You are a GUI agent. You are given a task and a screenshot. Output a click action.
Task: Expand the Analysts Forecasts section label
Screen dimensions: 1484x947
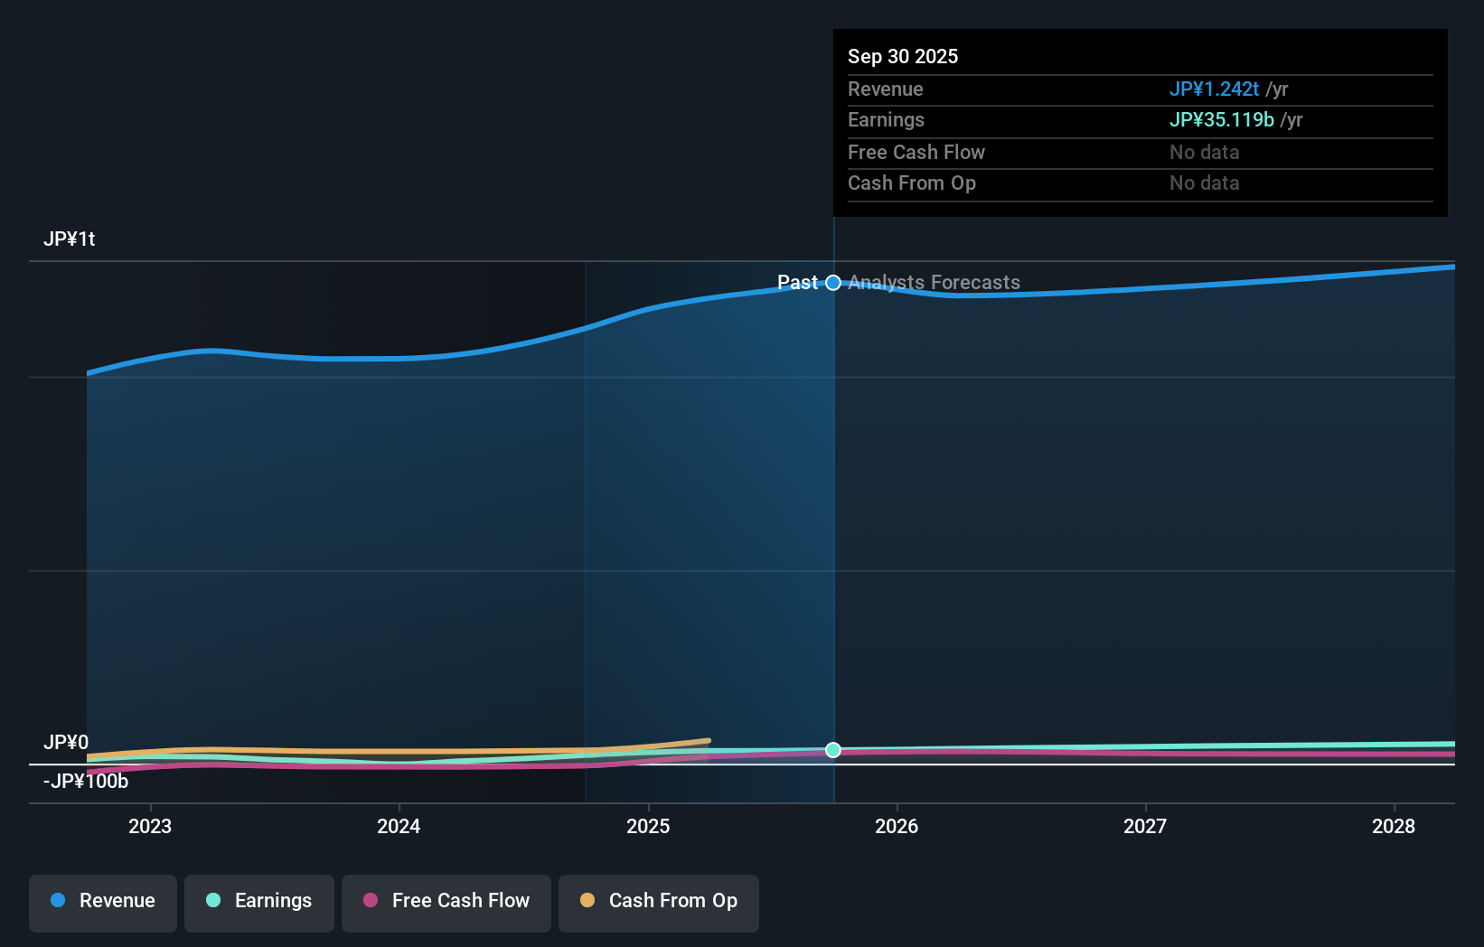pyautogui.click(x=934, y=282)
